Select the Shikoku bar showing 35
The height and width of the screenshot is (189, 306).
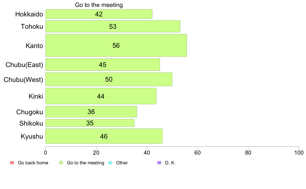pos(90,123)
